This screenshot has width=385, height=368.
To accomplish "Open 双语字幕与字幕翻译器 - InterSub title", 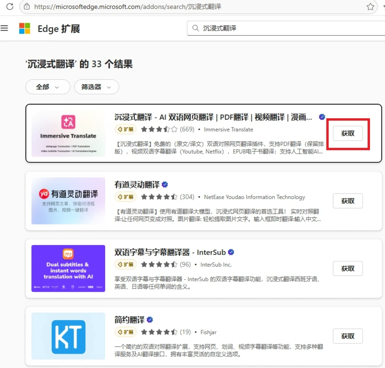I will [x=170, y=252].
